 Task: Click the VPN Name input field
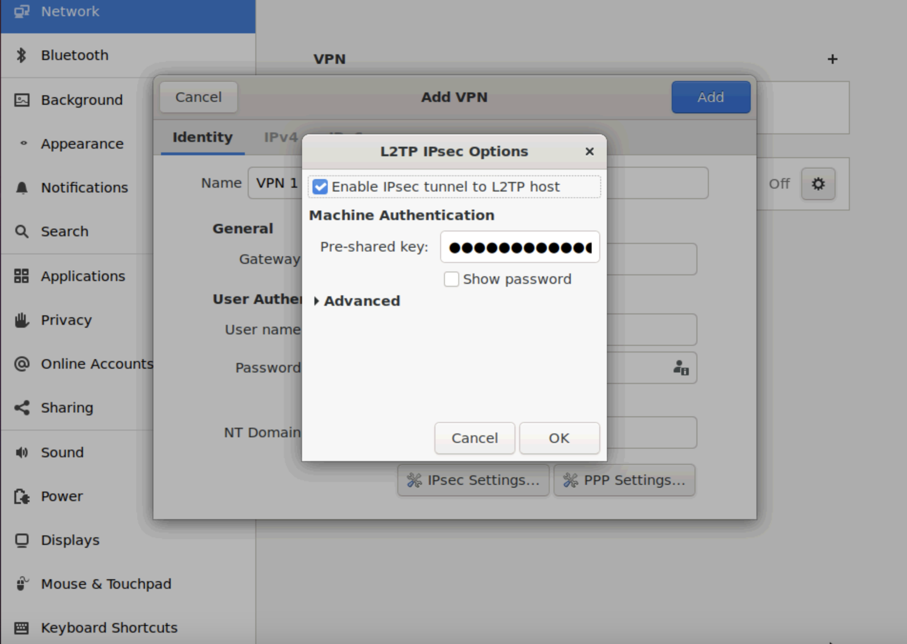[x=478, y=183]
